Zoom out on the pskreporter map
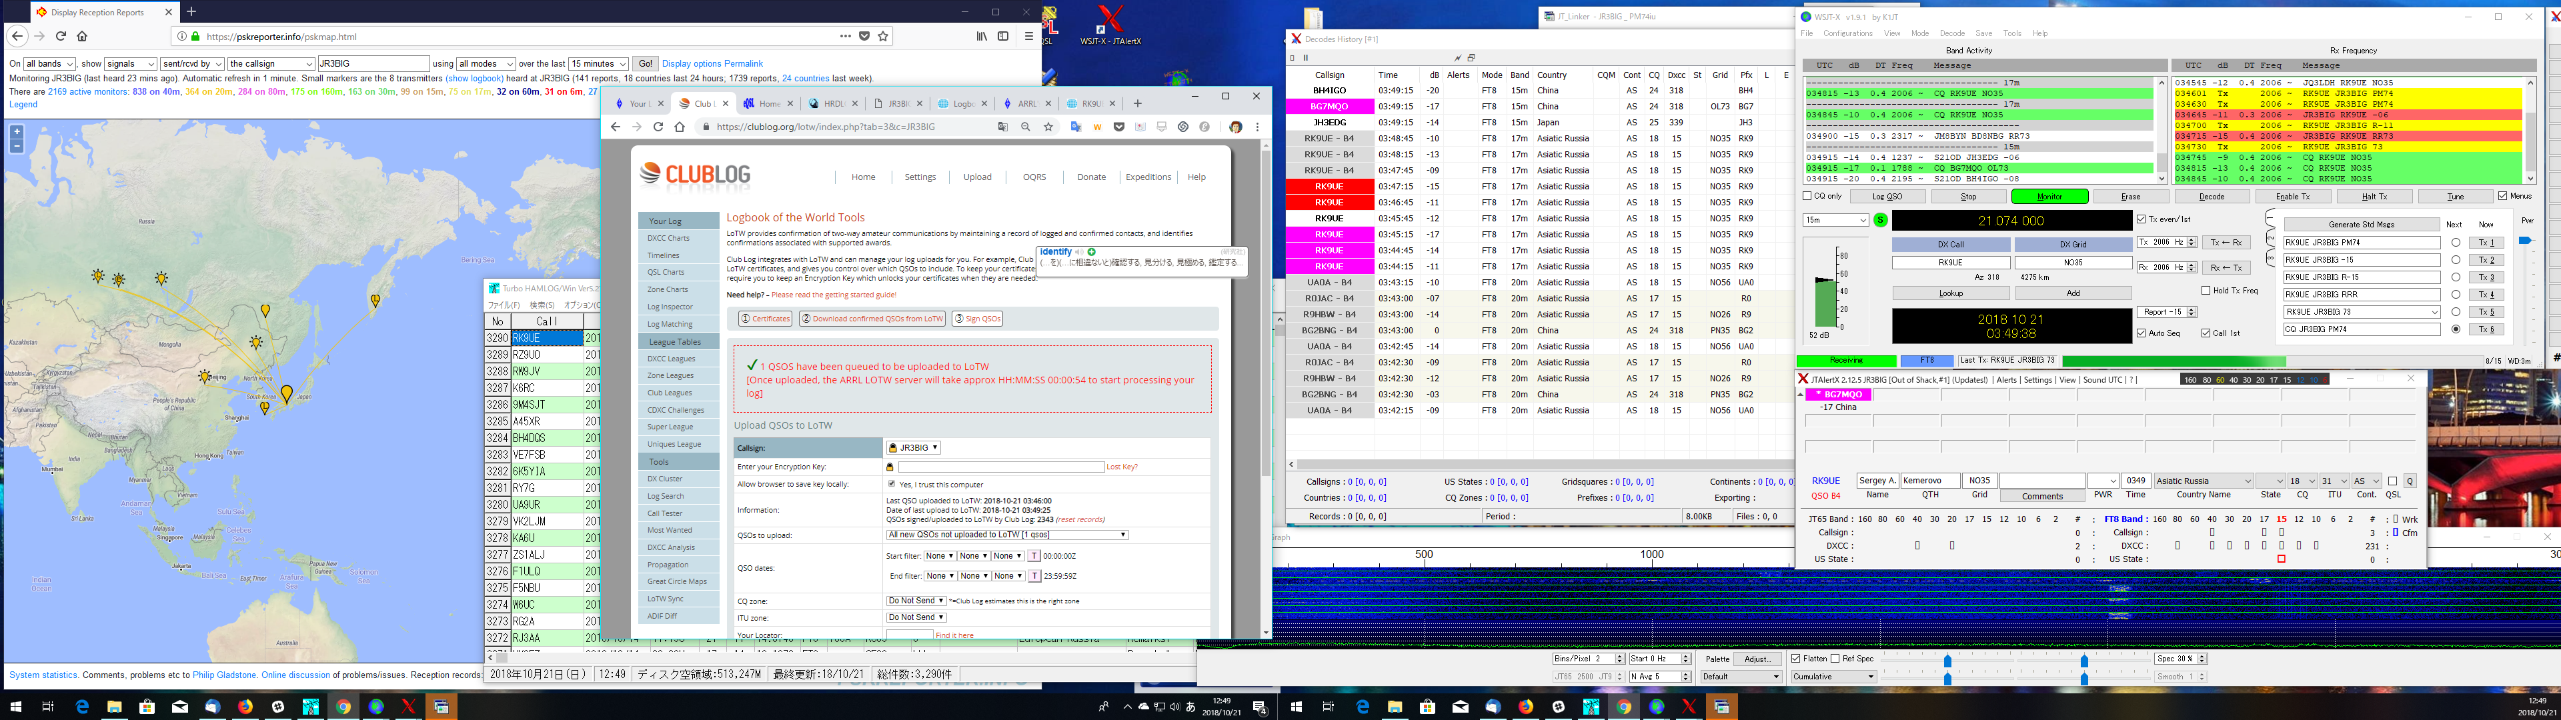Viewport: 2561px width, 720px height. (16, 145)
